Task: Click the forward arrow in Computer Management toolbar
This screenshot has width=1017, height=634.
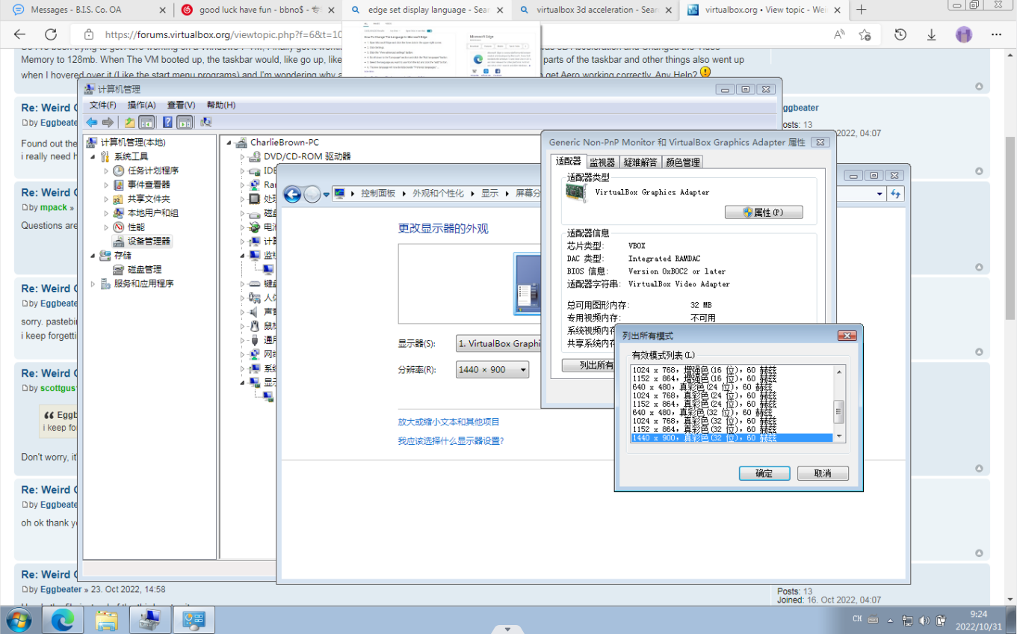Action: coord(108,122)
